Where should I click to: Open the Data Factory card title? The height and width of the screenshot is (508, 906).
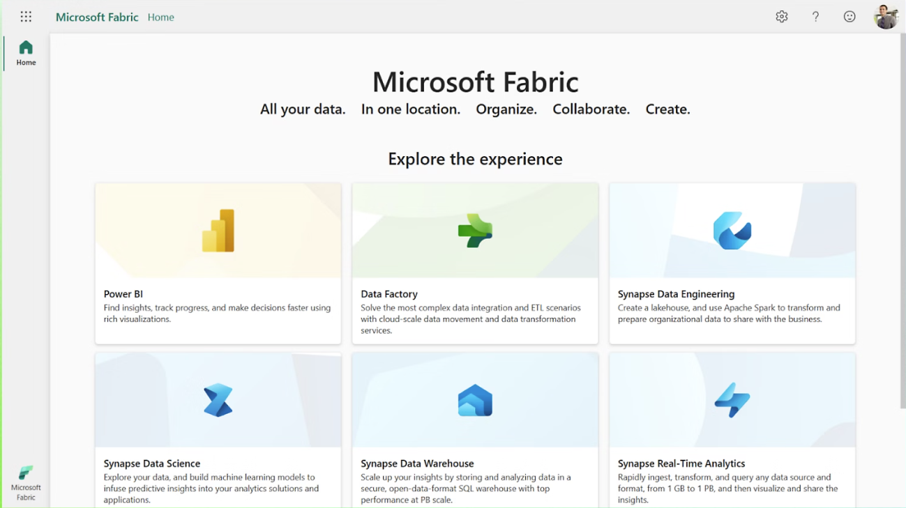tap(389, 294)
